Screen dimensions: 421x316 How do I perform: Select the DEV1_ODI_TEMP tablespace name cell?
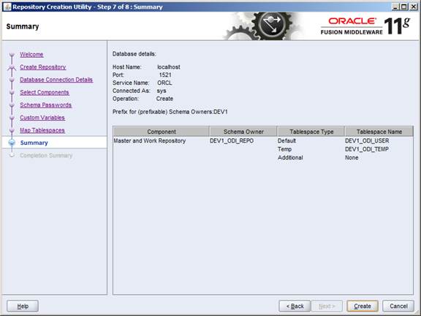pyautogui.click(x=367, y=149)
